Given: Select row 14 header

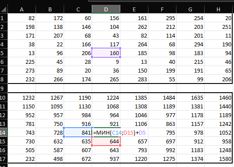Looking at the screenshot, I should coord(4,132).
